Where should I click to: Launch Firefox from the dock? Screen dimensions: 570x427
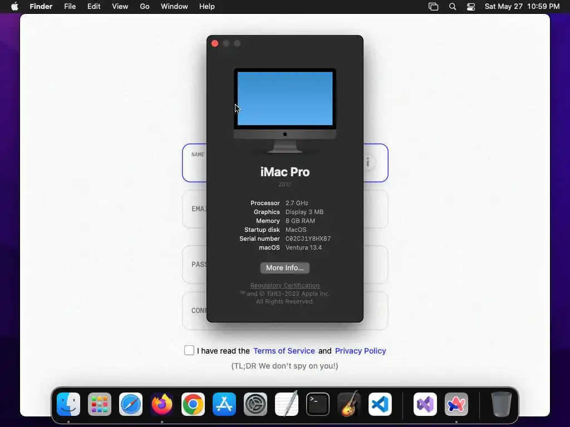(162, 404)
